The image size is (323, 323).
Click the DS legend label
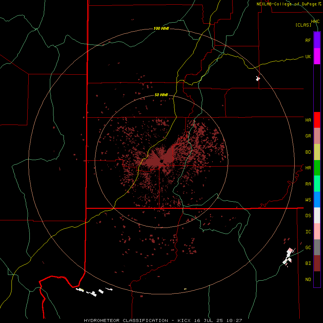(x=308, y=215)
